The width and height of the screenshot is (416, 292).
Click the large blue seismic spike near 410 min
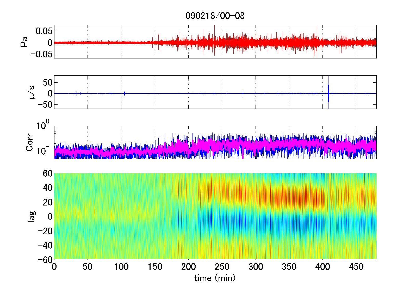pyautogui.click(x=328, y=92)
